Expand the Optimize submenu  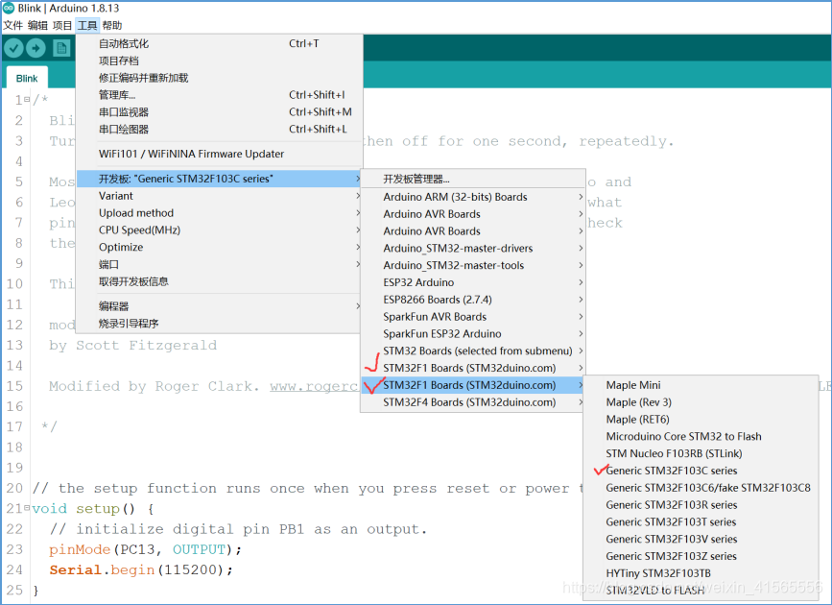tap(220, 247)
